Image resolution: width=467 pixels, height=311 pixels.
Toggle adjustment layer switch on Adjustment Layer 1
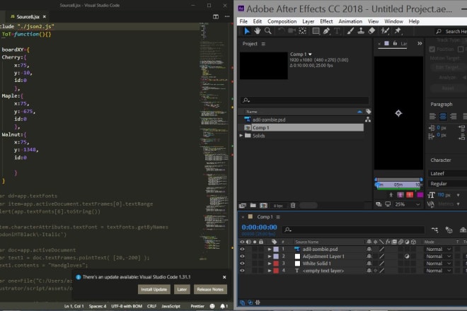(407, 257)
